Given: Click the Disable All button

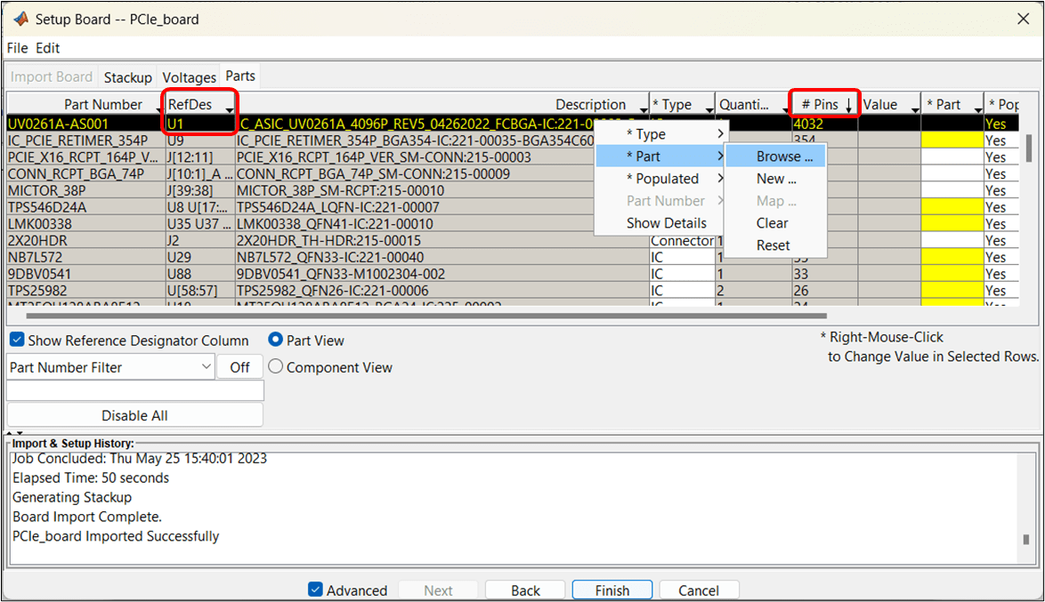Looking at the screenshot, I should [x=134, y=415].
